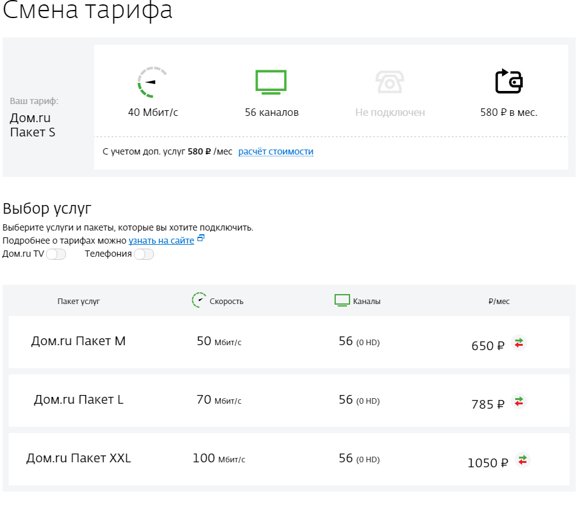Click the ₽/мес column header
585x514 pixels.
pos(499,302)
